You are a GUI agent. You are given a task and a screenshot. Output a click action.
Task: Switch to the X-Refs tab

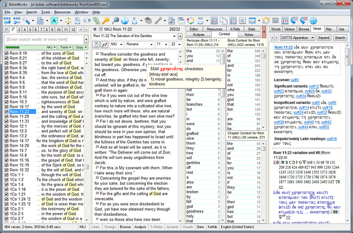(x=234, y=29)
